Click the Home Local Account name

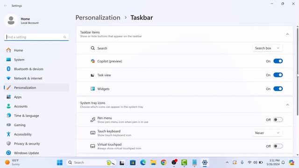[29, 21]
